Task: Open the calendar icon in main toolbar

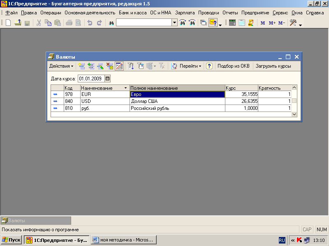Action: point(241,23)
